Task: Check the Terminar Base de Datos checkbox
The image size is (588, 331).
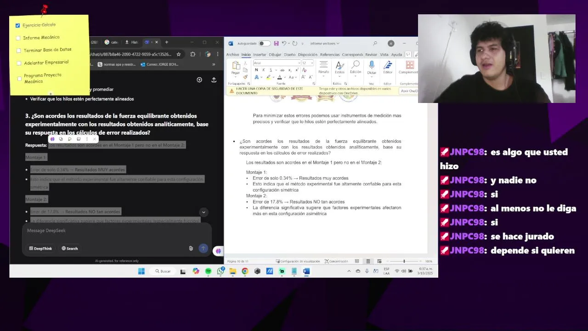Action: click(x=19, y=51)
